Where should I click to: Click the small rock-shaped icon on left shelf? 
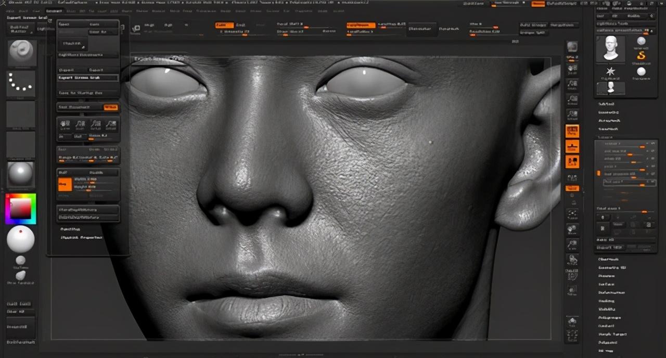(20, 275)
